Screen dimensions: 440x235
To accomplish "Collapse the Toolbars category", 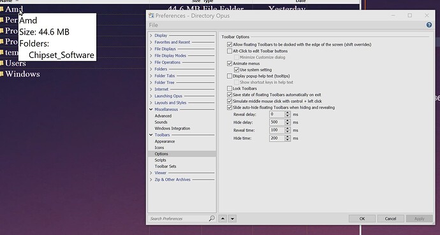I will (151, 135).
